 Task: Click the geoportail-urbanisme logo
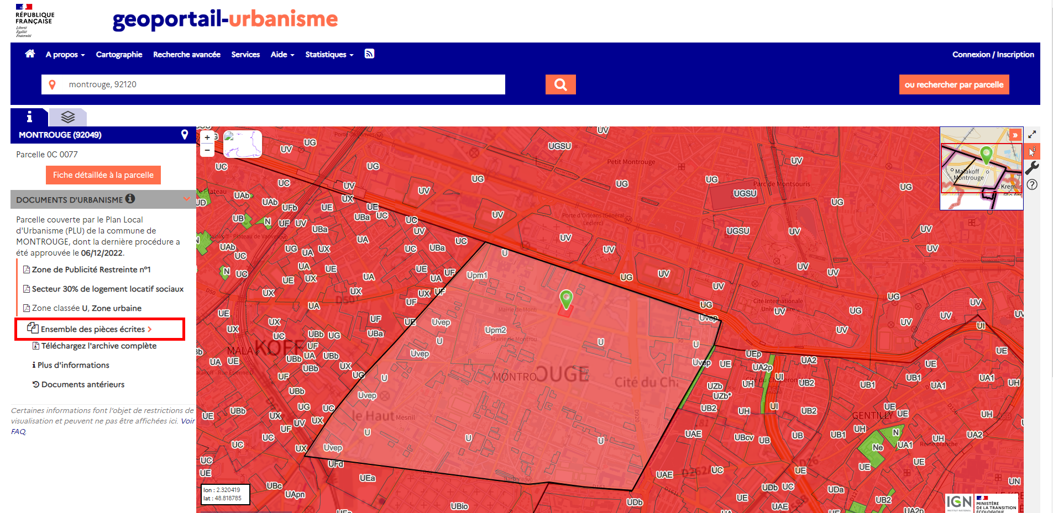tap(225, 19)
